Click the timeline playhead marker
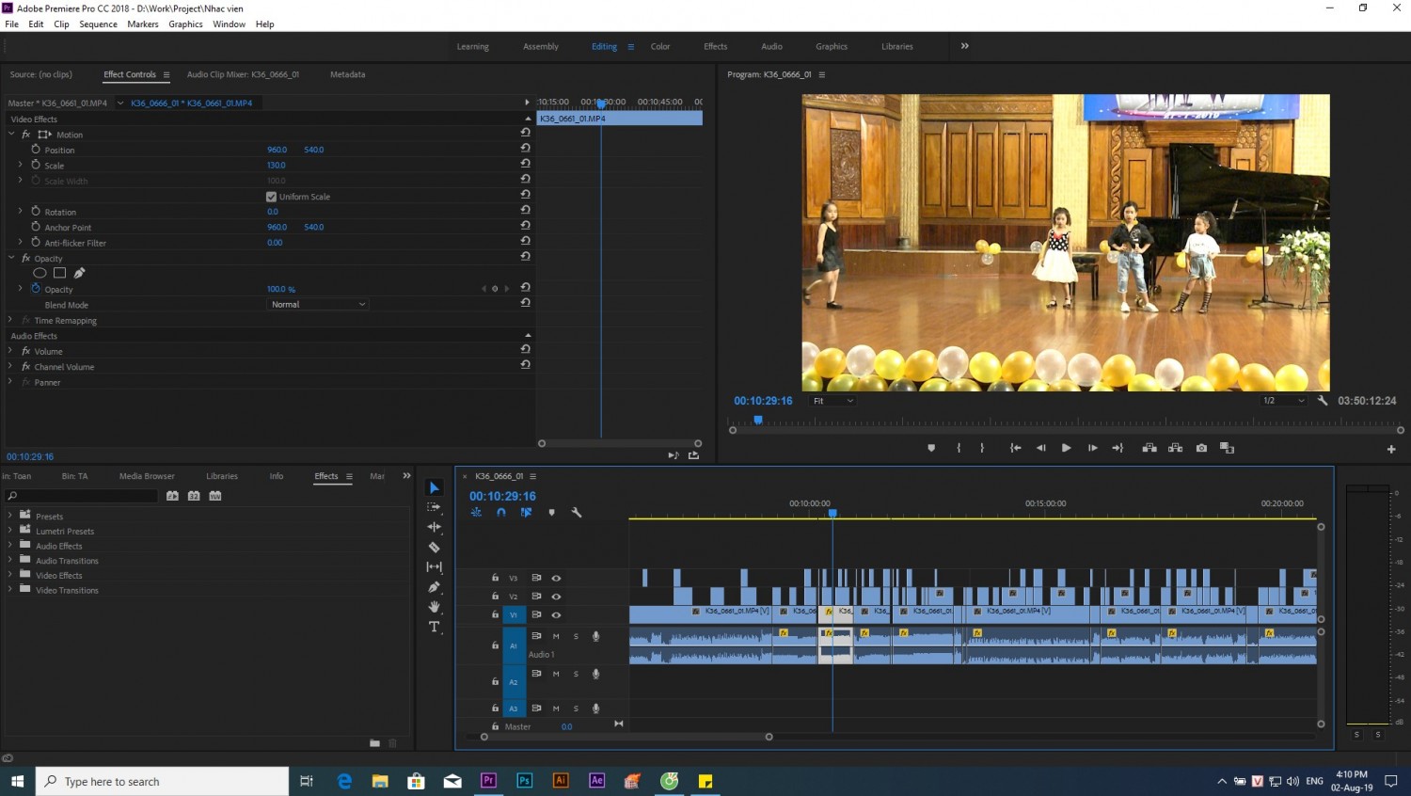Image resolution: width=1411 pixels, height=796 pixels. pos(832,513)
